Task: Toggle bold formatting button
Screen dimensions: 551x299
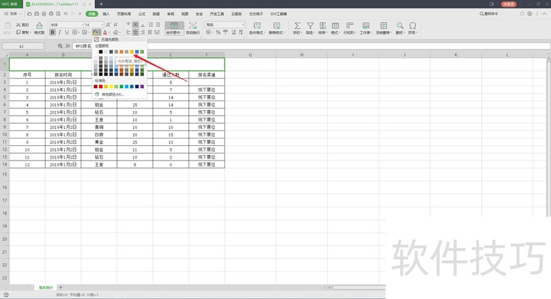Action: (x=52, y=32)
